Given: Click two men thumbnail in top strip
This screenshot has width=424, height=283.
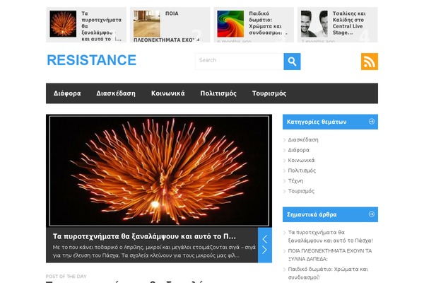Looking at the screenshot, I should pos(314,24).
